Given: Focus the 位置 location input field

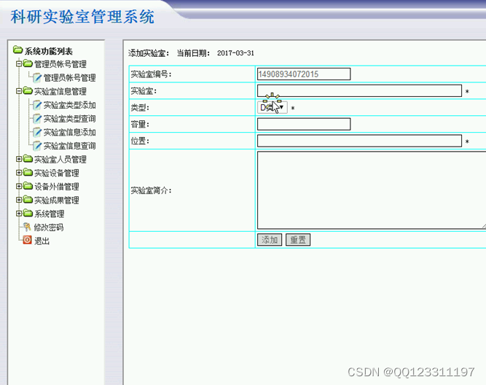Looking at the screenshot, I should tap(359, 141).
